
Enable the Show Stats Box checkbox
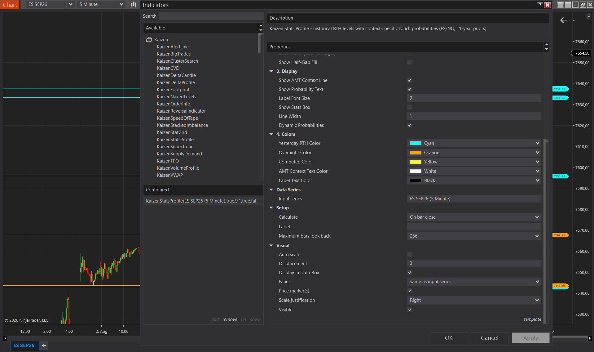tap(410, 107)
